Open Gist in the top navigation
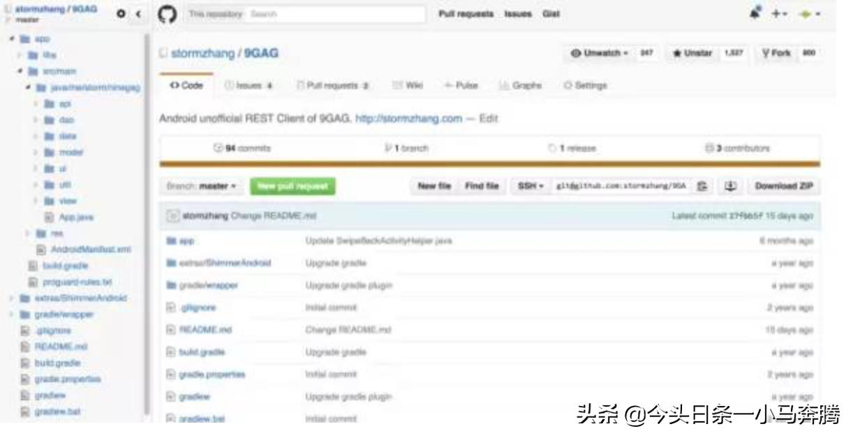853x438 pixels. 551,14
